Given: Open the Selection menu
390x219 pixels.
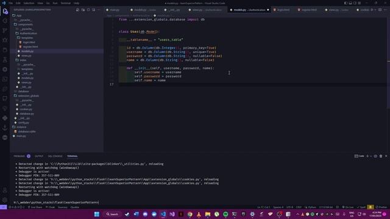Looking at the screenshot, I should pos(29,3).
